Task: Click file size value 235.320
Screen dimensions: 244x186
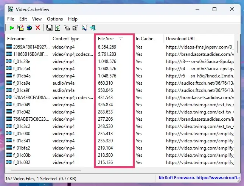Action: point(105,141)
